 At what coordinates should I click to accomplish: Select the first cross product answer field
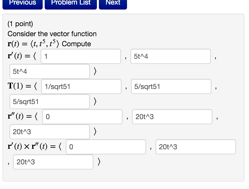pos(106,147)
